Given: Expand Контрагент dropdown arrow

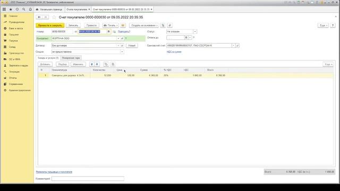Looking at the screenshot, I should (118, 39).
